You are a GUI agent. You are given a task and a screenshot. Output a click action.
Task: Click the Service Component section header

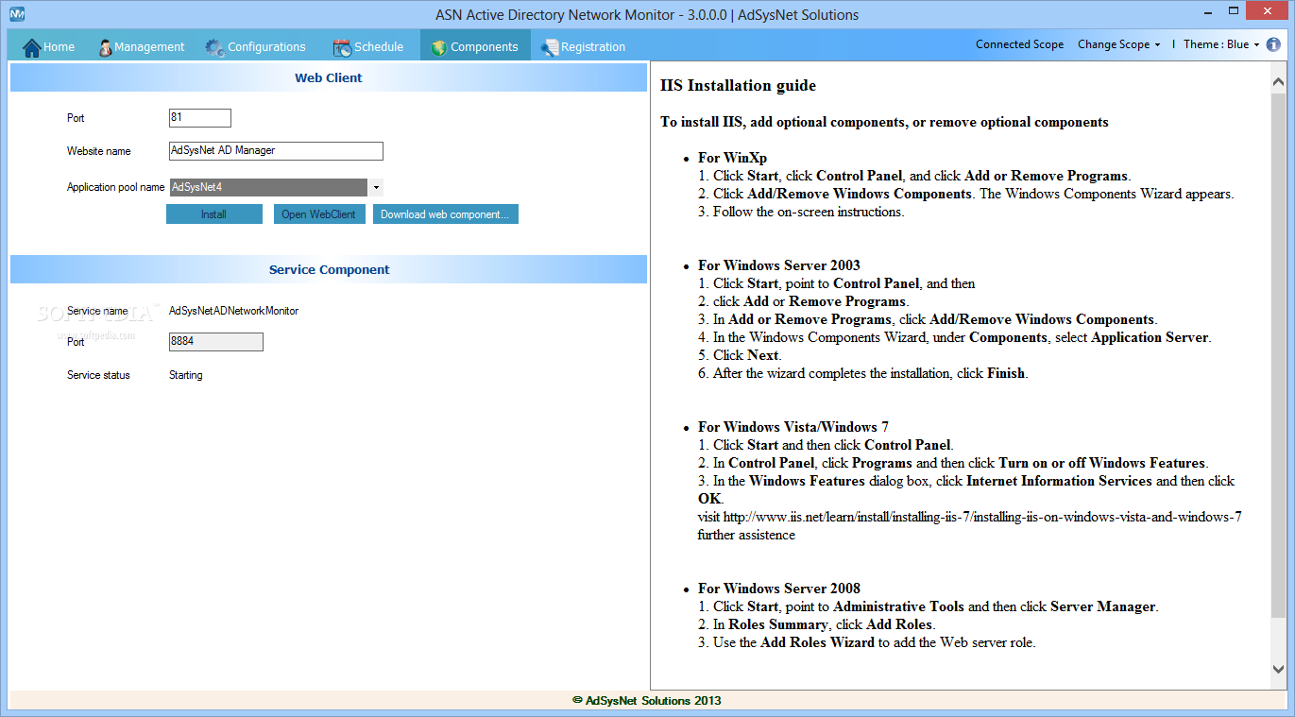329,269
